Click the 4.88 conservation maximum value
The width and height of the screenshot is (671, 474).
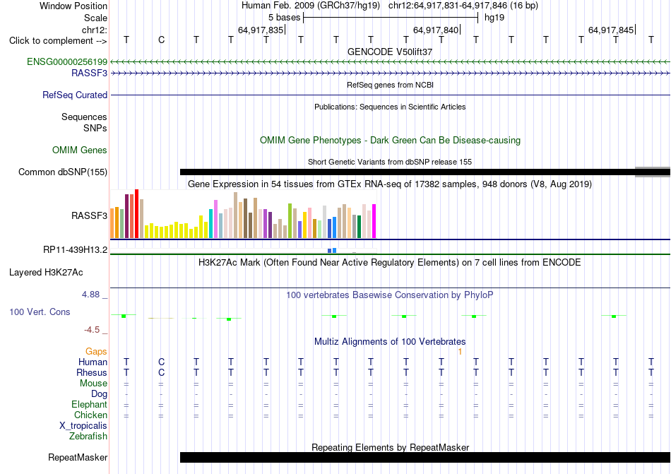click(x=90, y=295)
